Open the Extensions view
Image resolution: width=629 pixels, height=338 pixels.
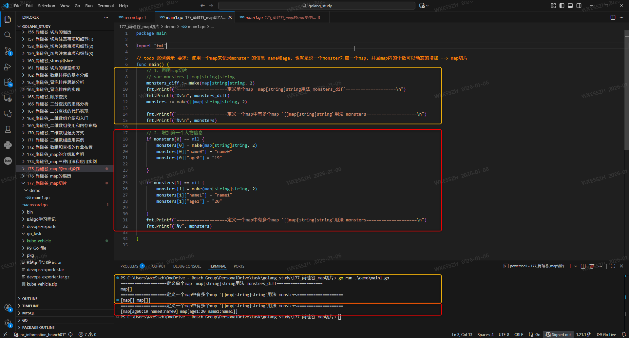click(x=8, y=83)
